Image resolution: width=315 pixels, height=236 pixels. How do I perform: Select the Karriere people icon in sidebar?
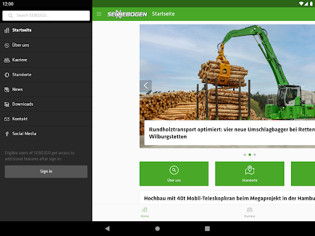[x=7, y=60]
